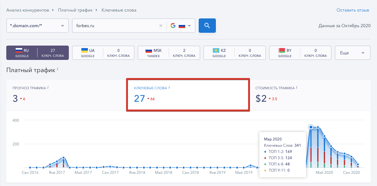Click the Янв 2017 peak chart point

click(x=64, y=158)
